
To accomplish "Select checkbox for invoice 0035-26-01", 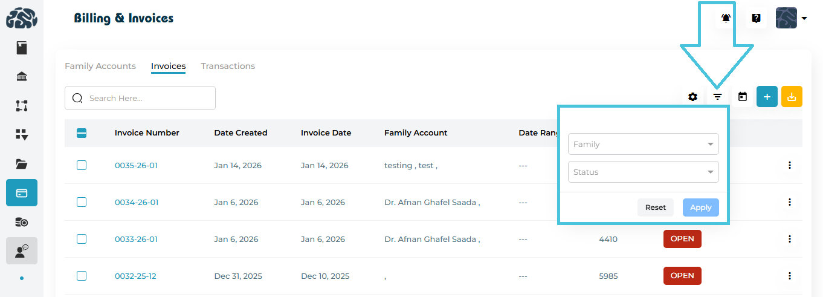I will click(x=82, y=165).
